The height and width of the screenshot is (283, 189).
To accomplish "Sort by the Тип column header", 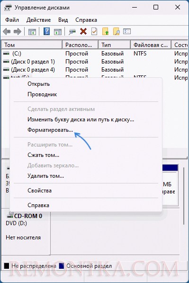I will click(115, 45).
